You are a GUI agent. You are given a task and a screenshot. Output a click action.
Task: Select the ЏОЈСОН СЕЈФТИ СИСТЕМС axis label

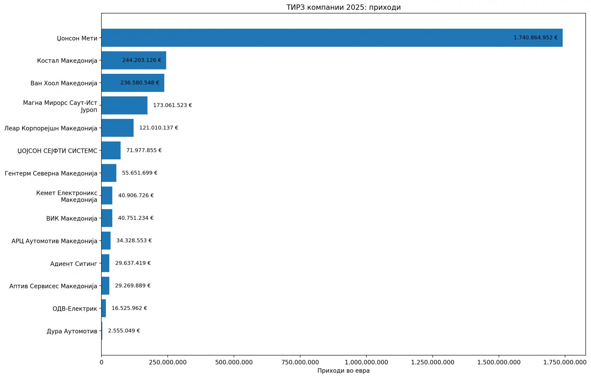tap(57, 151)
